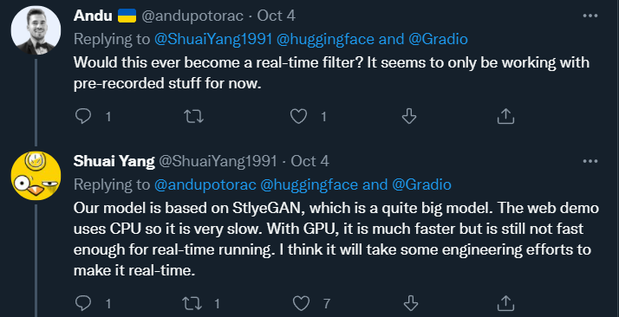Screen dimensions: 619x317
Task: Open more options on Shuai Yang's tweet
Action: [x=590, y=161]
